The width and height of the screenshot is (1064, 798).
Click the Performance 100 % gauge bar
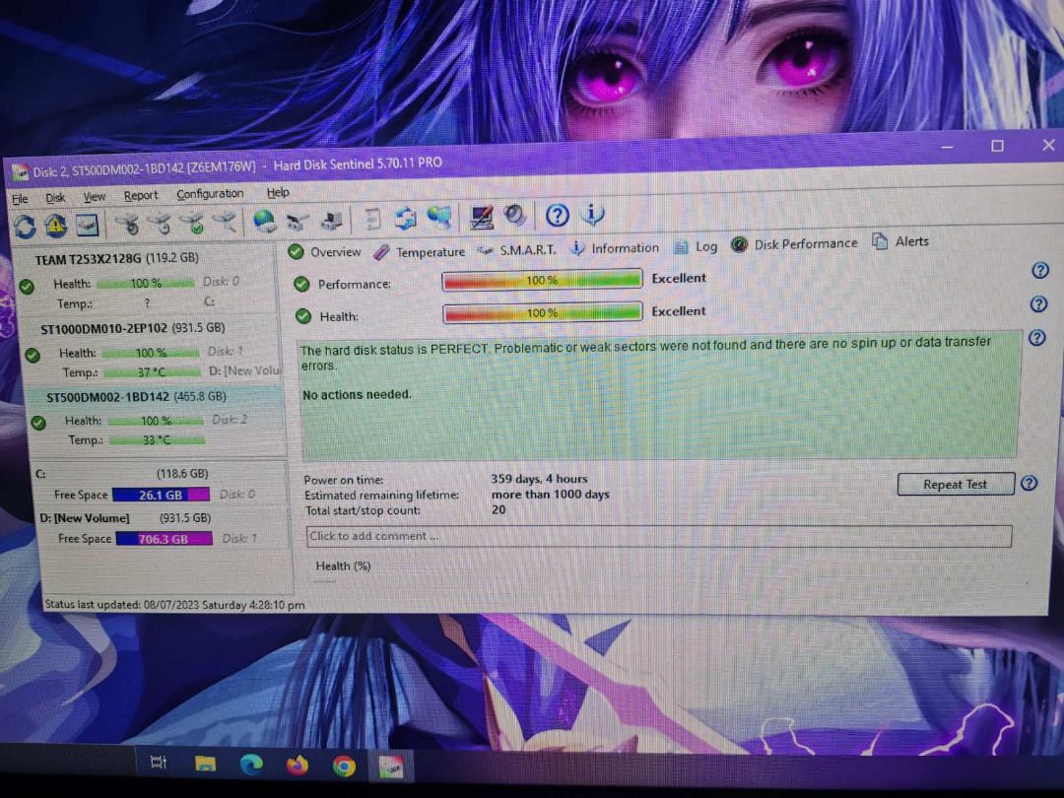coord(542,280)
